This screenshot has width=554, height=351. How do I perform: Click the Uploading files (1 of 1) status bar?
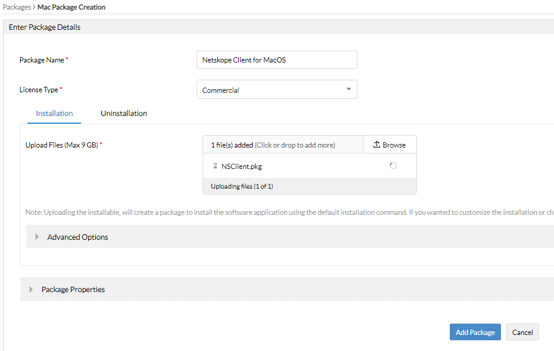(310, 186)
